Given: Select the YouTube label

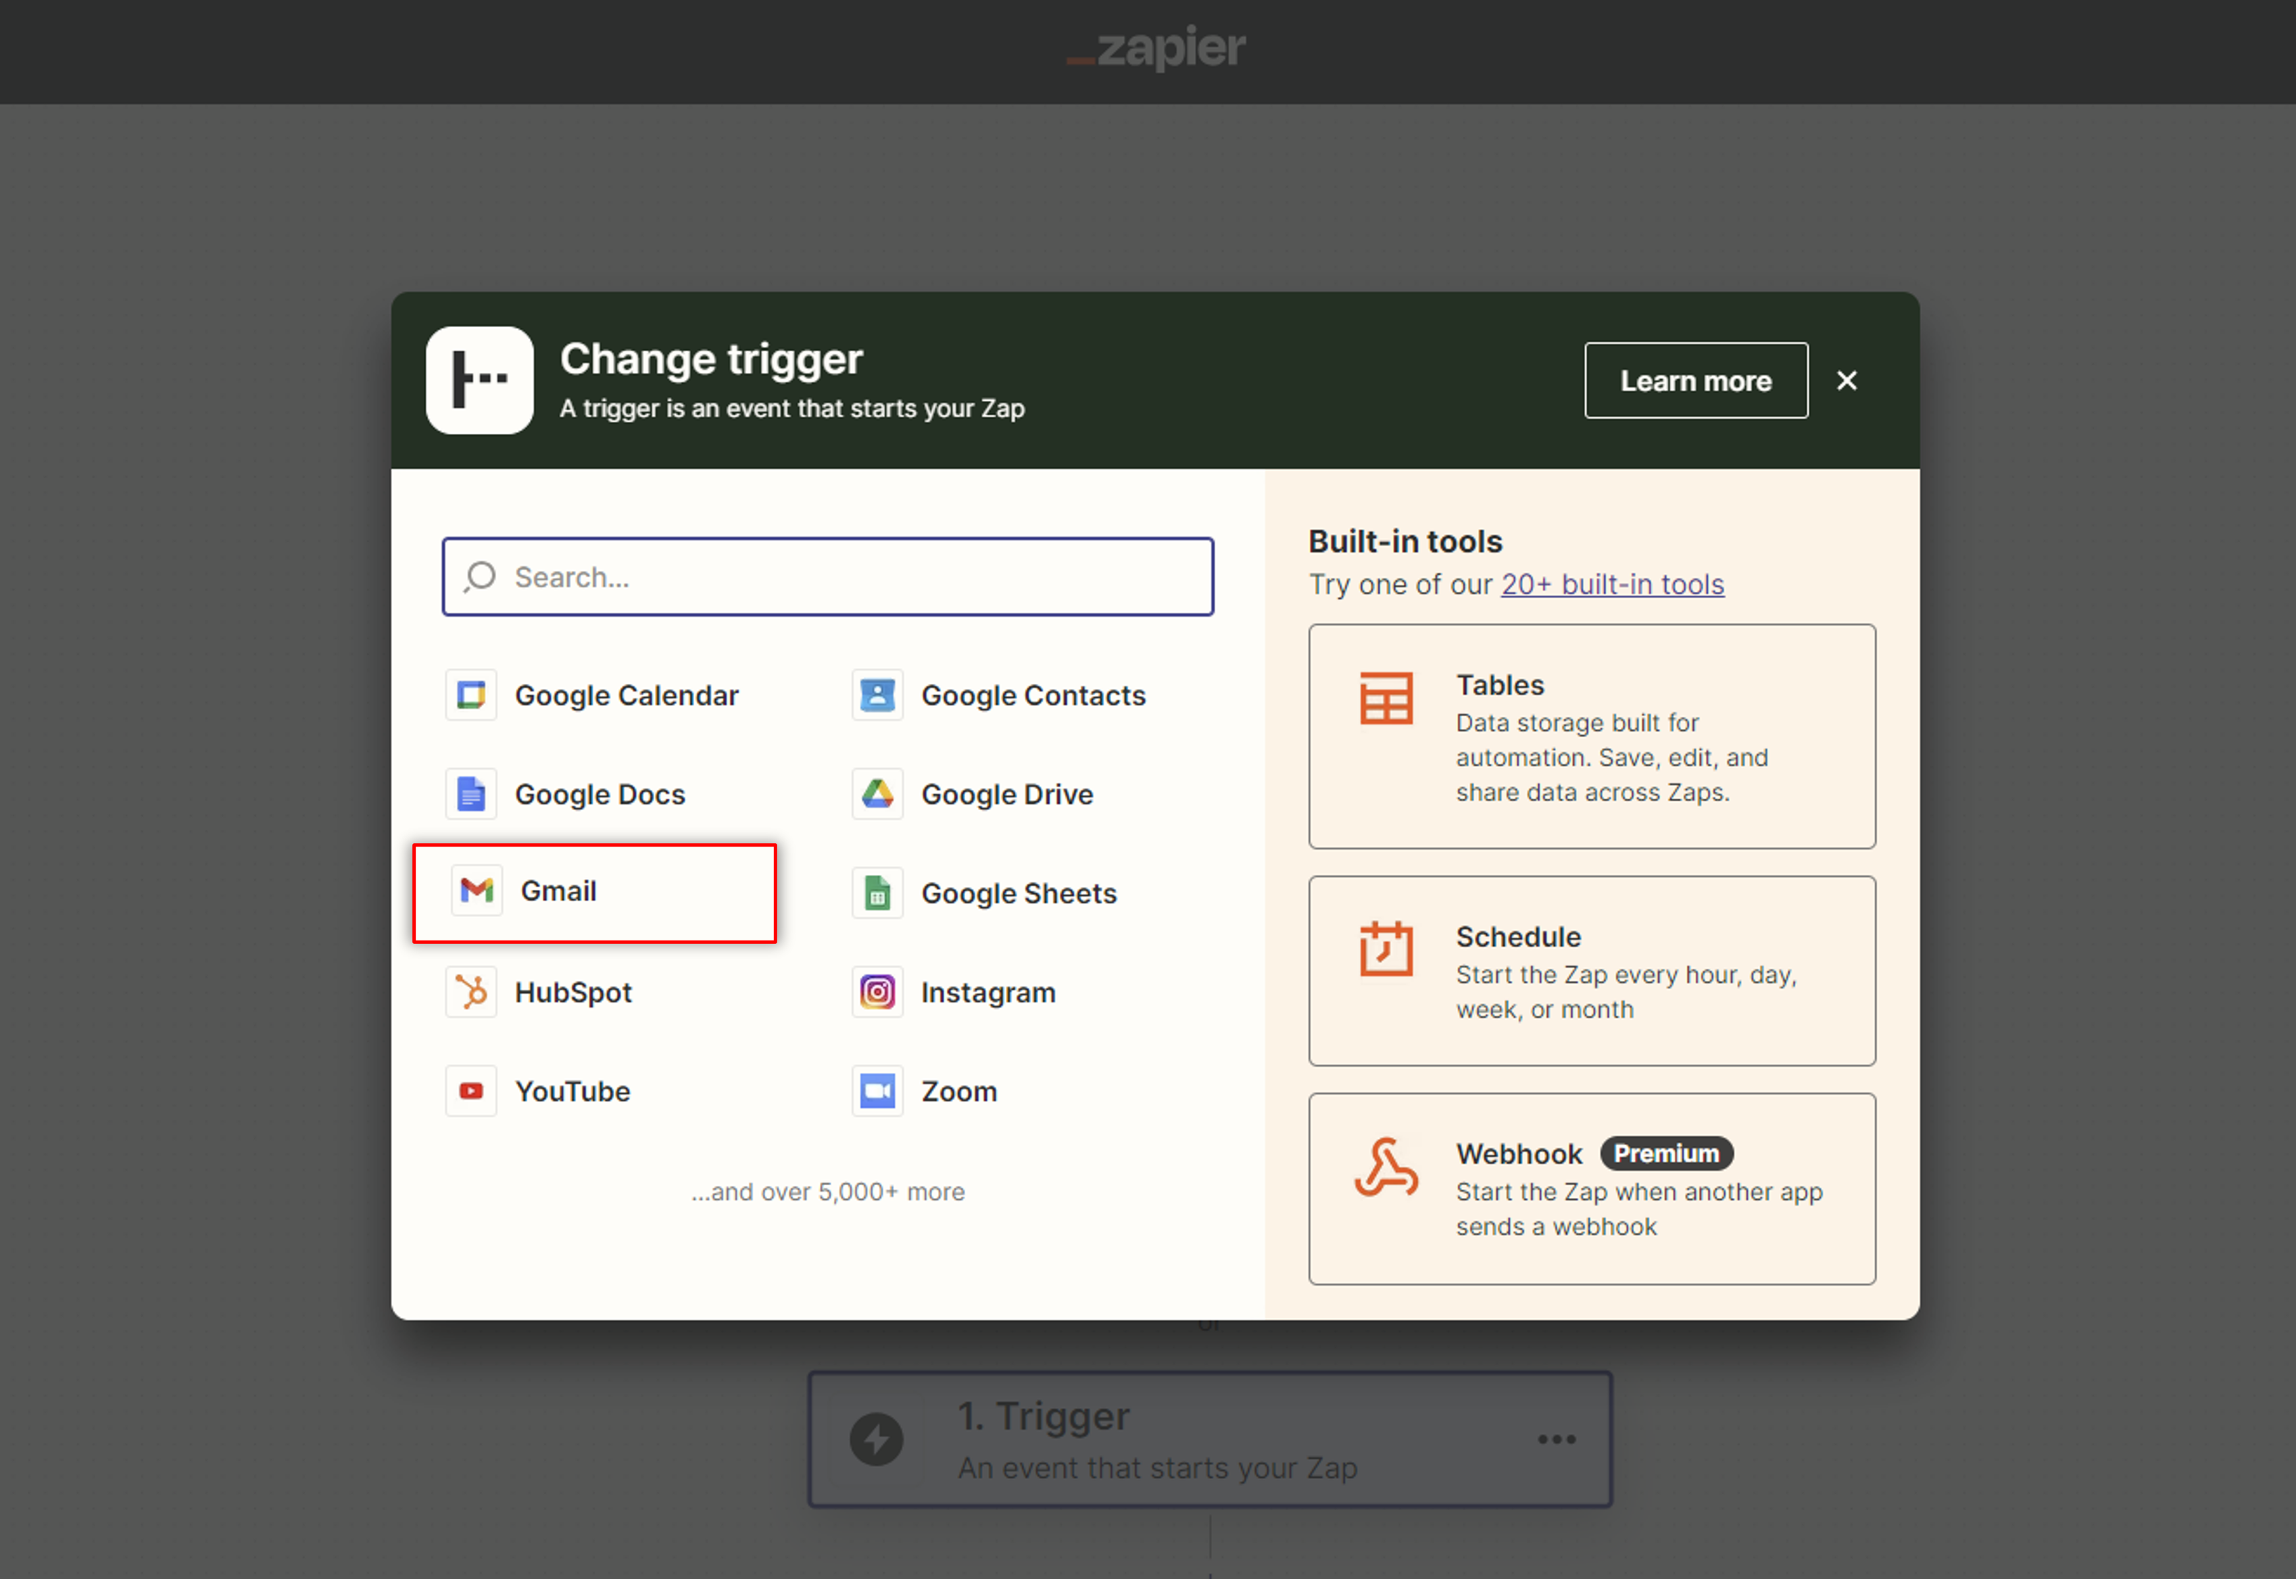Looking at the screenshot, I should click(573, 1091).
